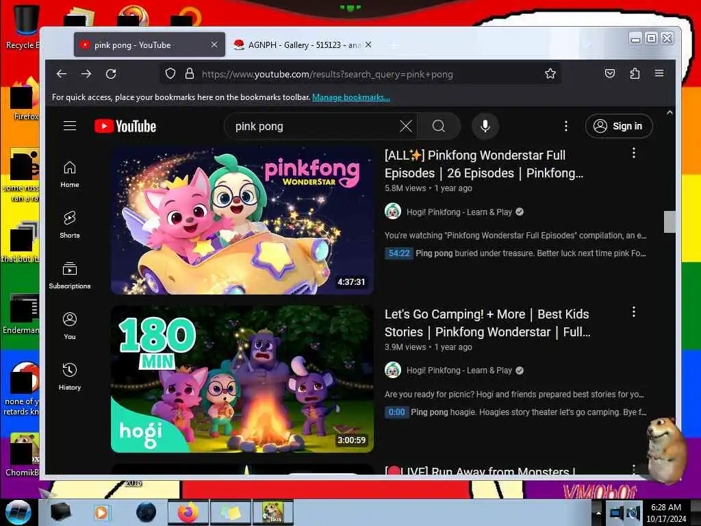Viewport: 701px width, 526px height.
Task: Open the Sticky Notes taskbar icon
Action: [230, 512]
